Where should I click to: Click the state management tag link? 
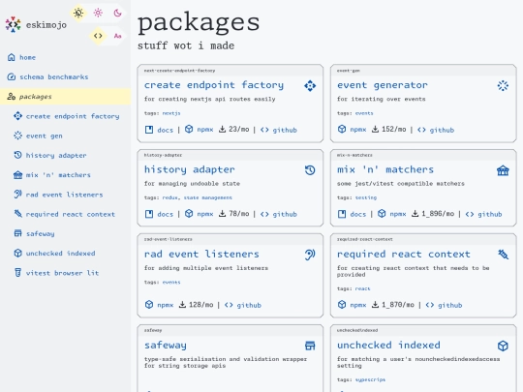pos(208,197)
